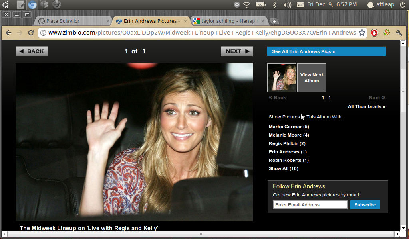The height and width of the screenshot is (239, 409).
Task: Launch the text editor from the top panel
Action: point(21,4)
